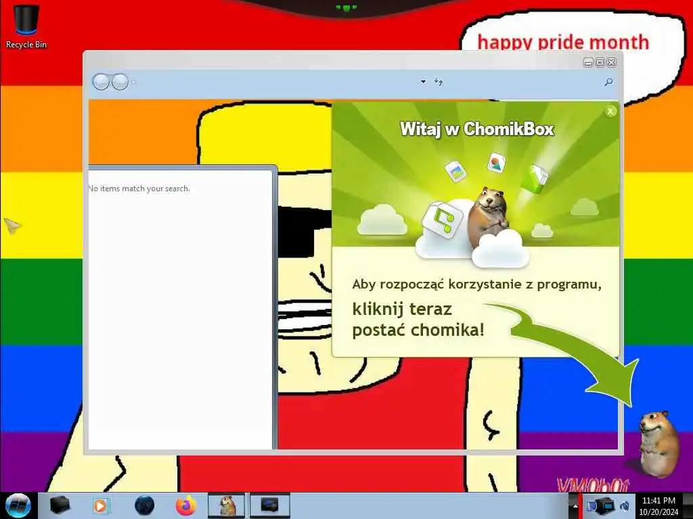The height and width of the screenshot is (519, 693).
Task: Click the search magnifier icon in Explorer
Action: tap(608, 82)
